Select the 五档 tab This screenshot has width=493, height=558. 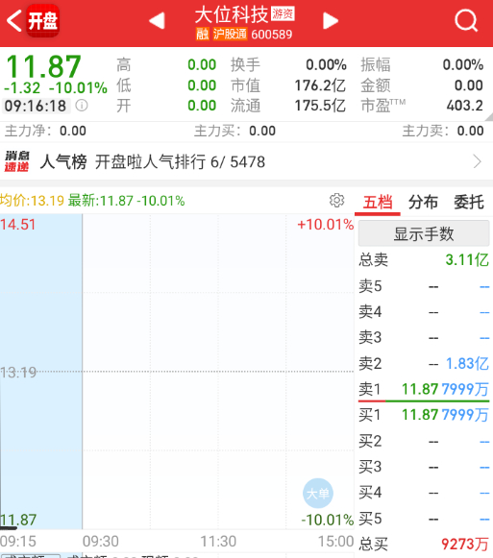coord(378,202)
